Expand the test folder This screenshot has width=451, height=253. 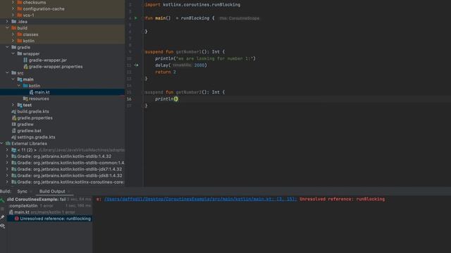point(13,105)
